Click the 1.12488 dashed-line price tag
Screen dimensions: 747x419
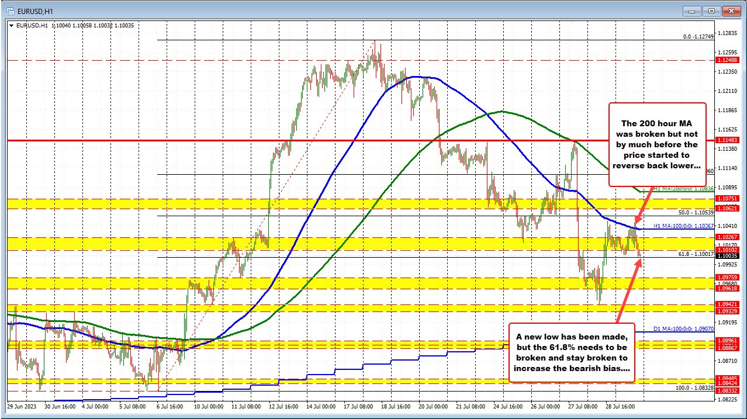pos(727,60)
